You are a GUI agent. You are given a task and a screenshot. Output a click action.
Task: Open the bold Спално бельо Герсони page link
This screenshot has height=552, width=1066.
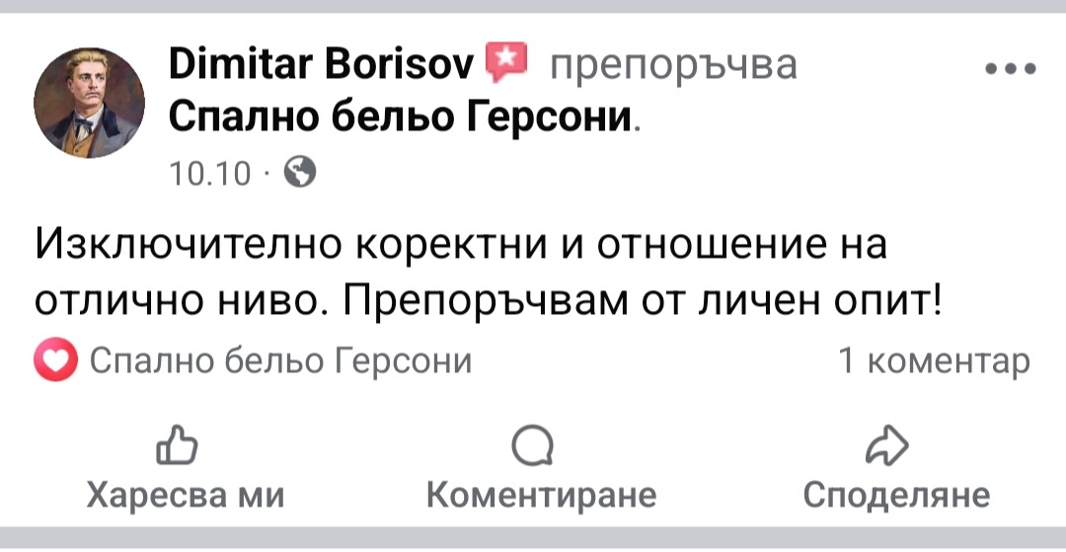[399, 118]
